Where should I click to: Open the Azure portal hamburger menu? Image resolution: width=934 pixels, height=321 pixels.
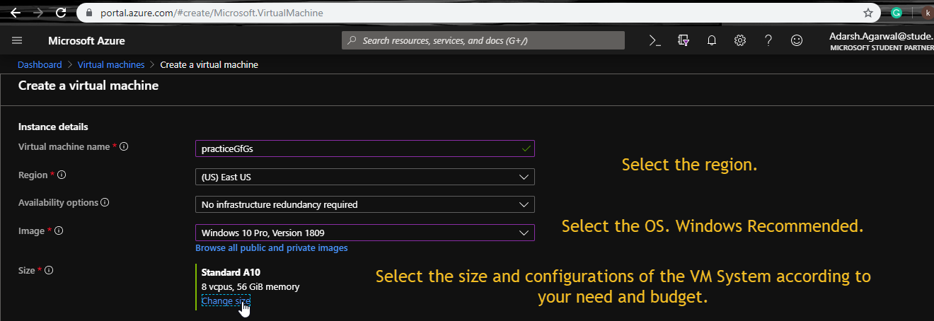point(17,41)
